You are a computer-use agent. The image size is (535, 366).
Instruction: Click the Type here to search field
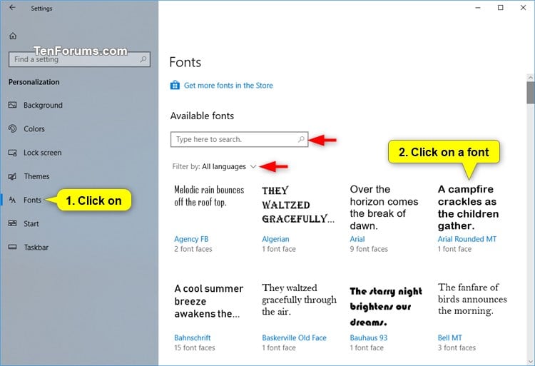point(239,139)
